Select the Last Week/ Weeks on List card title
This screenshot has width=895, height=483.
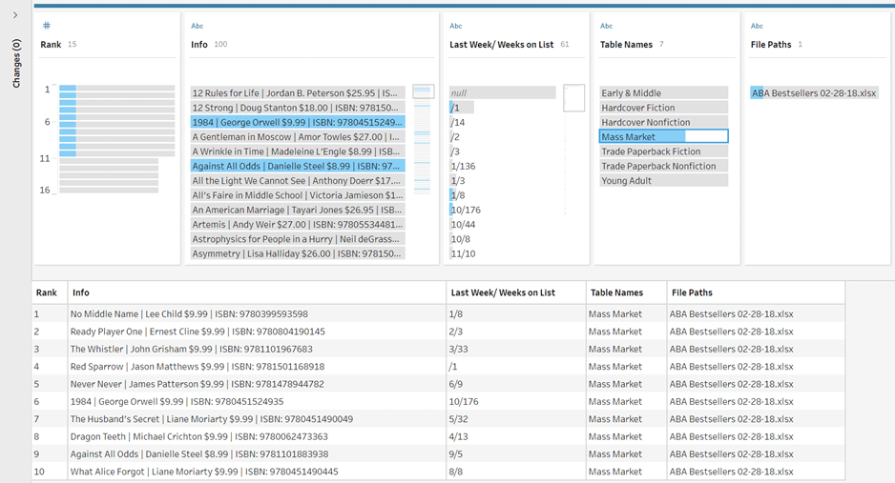point(501,45)
